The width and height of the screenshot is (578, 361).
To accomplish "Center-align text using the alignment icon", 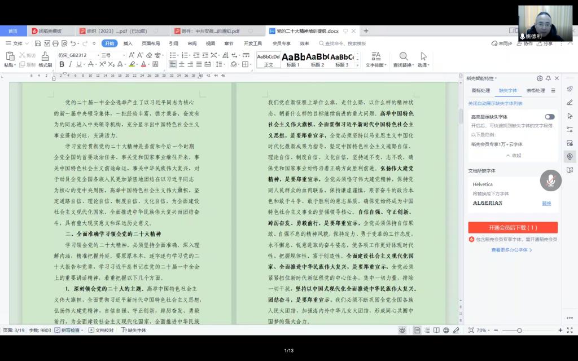I will tap(182, 64).
